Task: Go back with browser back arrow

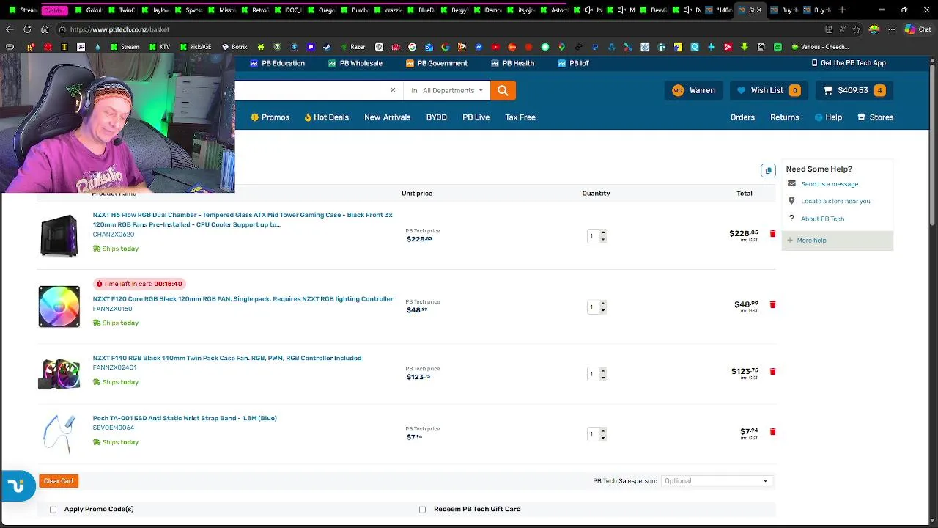Action: point(10,29)
